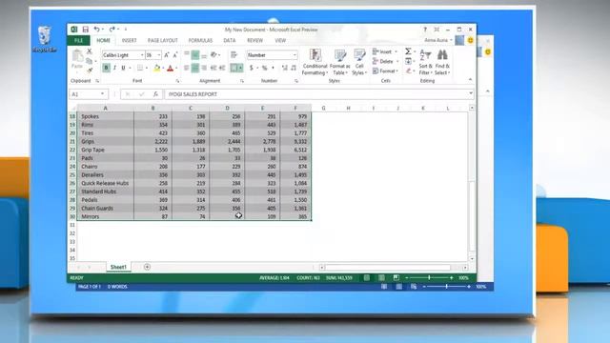This screenshot has width=610, height=343.
Task: Expand the Cell Styles gallery
Action: click(x=359, y=62)
